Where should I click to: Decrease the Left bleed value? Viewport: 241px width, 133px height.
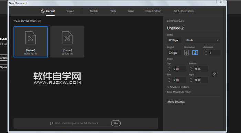tap(169, 81)
